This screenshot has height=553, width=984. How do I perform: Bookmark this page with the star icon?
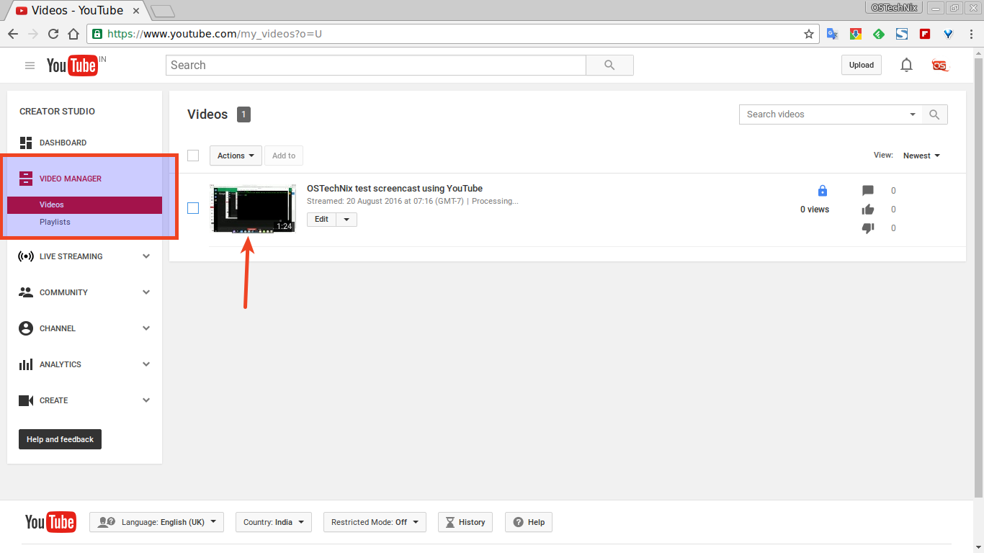point(809,34)
